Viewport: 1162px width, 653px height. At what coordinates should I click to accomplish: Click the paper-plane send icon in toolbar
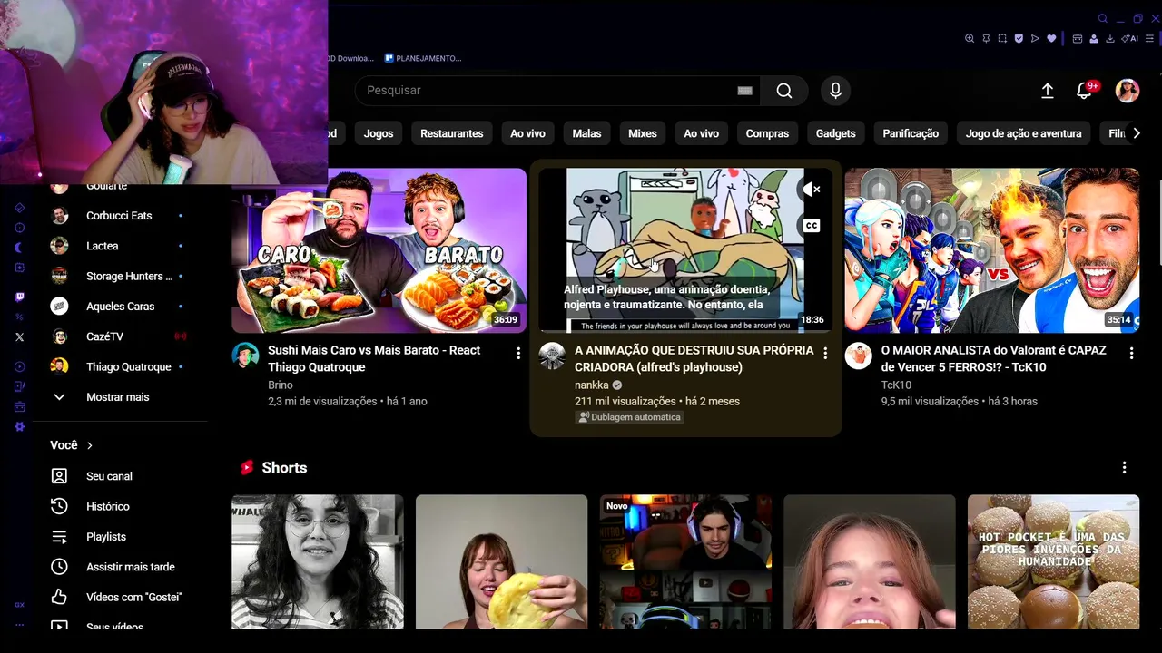[1035, 39]
